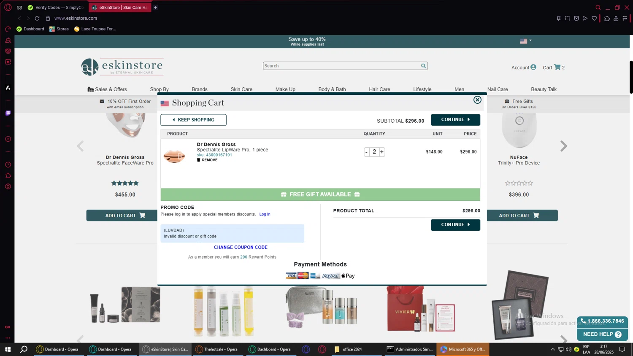Add NuFace Trinity+ Pro Device to cart
This screenshot has height=356, width=633.
(522, 216)
